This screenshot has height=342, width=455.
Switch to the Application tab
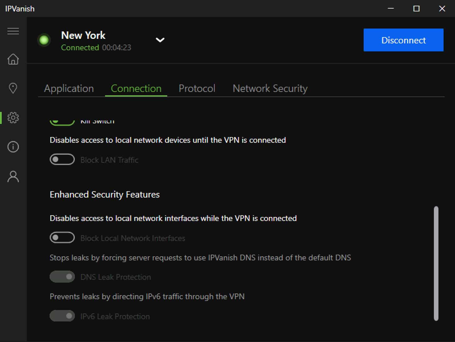pyautogui.click(x=69, y=88)
